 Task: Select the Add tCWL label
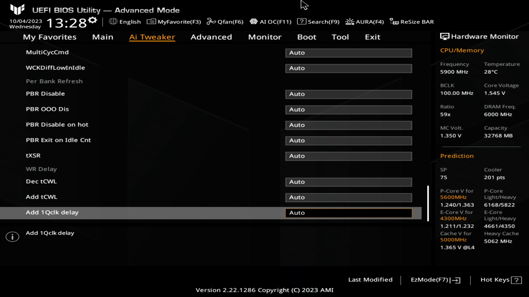42,197
